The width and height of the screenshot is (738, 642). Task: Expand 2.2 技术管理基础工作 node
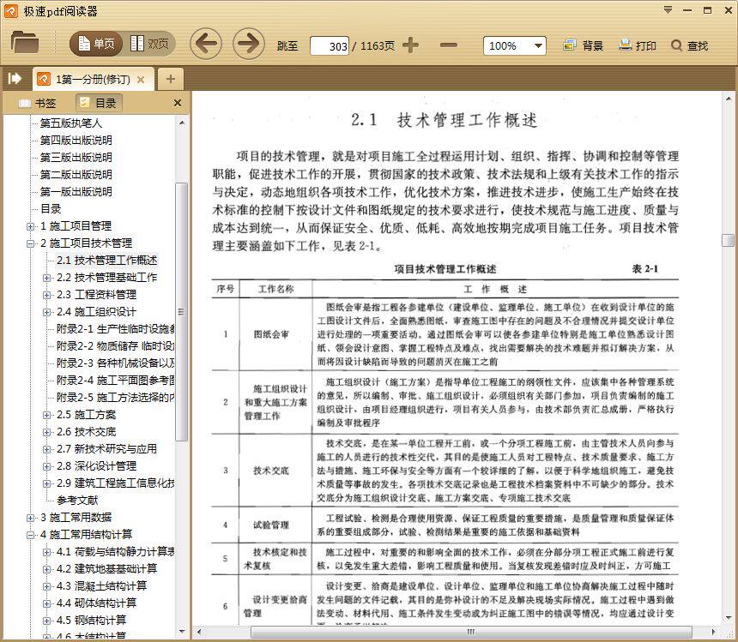coord(46,278)
